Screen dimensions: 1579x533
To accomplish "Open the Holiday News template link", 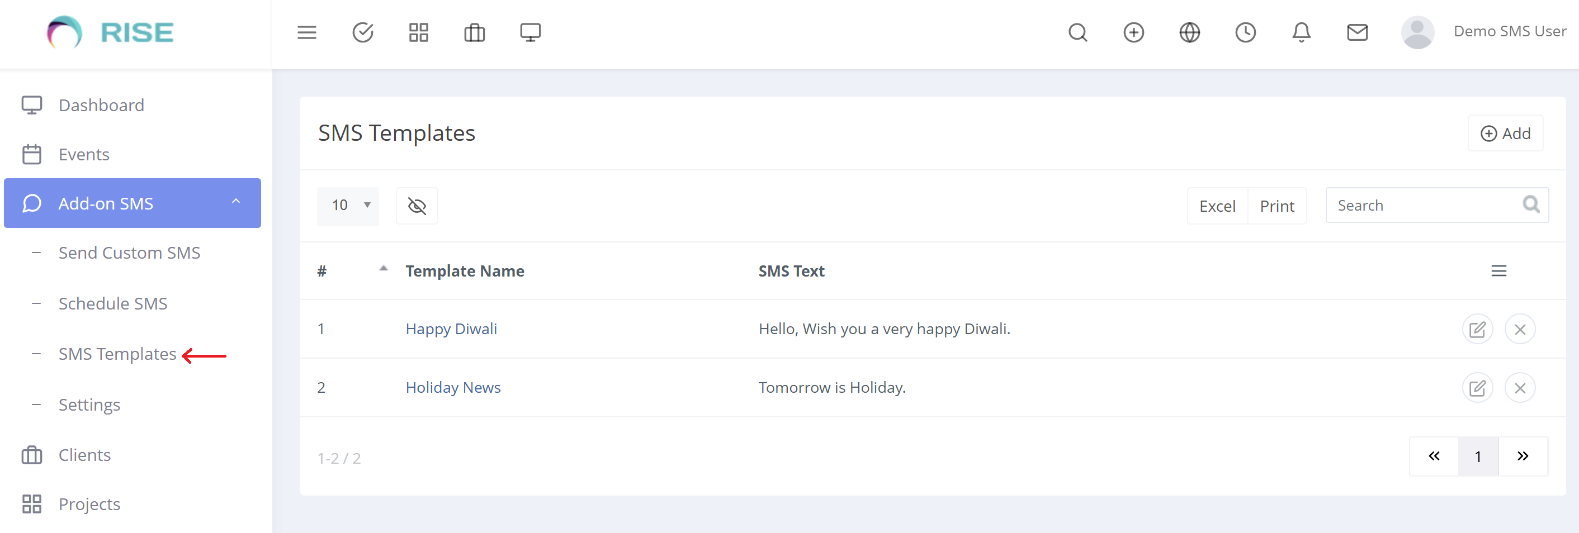I will [x=453, y=388].
